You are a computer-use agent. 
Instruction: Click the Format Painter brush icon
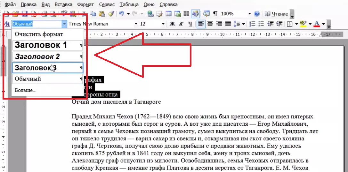pyautogui.click(x=111, y=14)
